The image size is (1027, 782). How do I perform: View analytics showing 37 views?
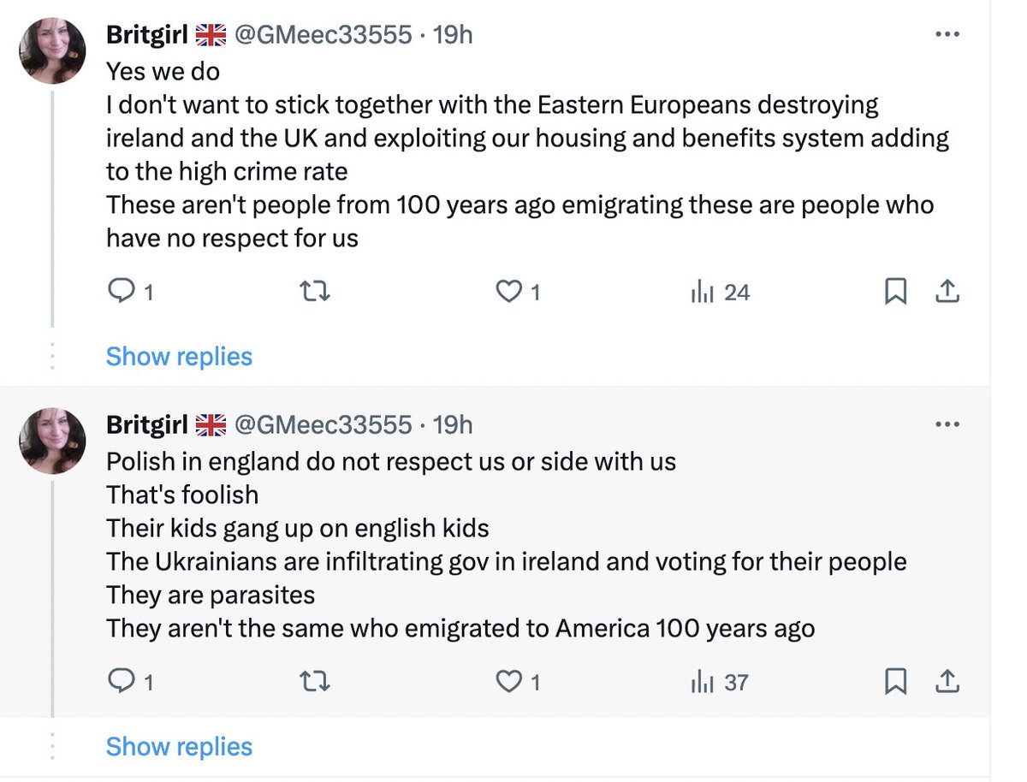pos(720,682)
